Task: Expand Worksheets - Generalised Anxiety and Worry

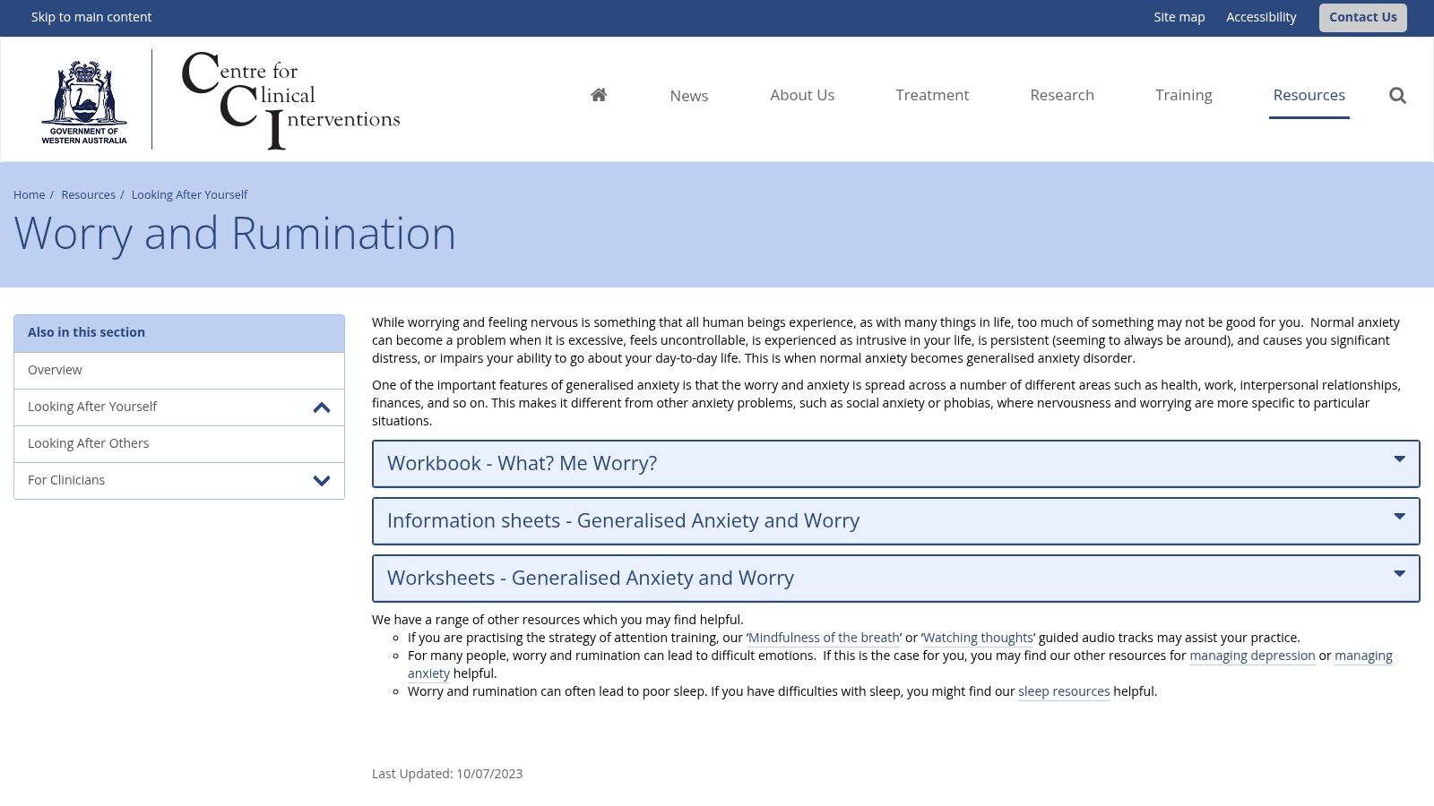Action: pyautogui.click(x=895, y=579)
